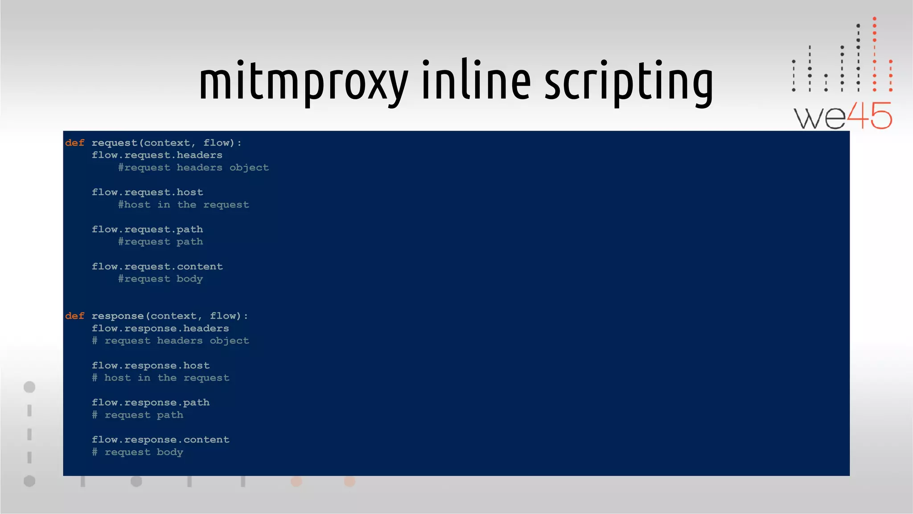Click 'flow.response.path' code line
Screen dimensions: 913x514
click(151, 402)
